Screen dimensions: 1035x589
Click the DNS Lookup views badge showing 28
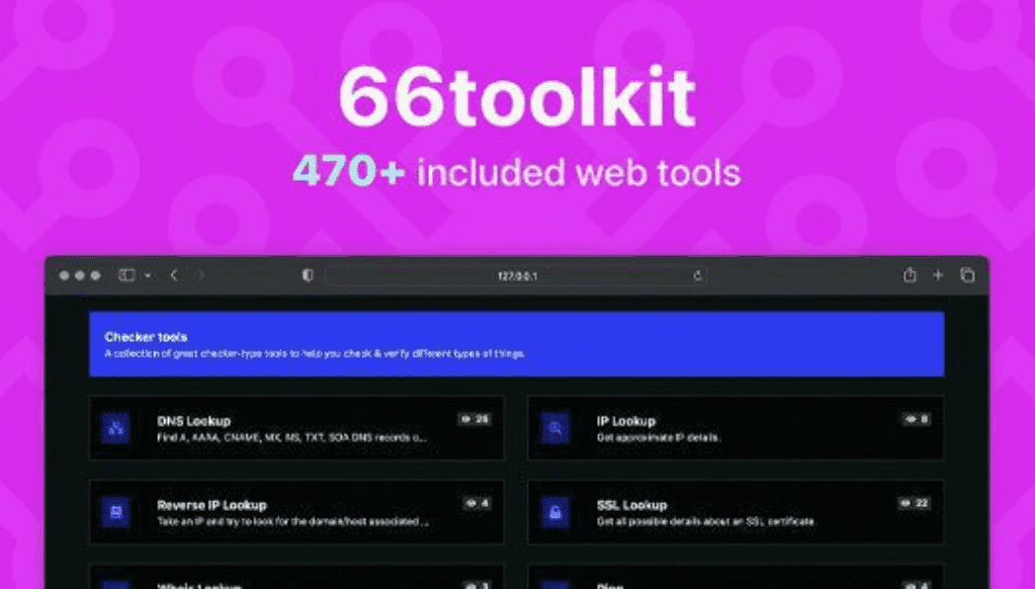[x=475, y=419]
